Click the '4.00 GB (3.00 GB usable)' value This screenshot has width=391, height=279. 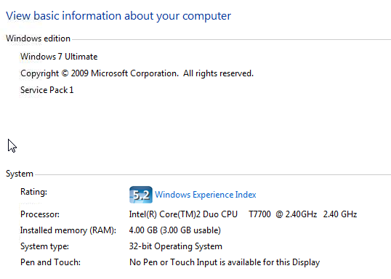pos(175,230)
